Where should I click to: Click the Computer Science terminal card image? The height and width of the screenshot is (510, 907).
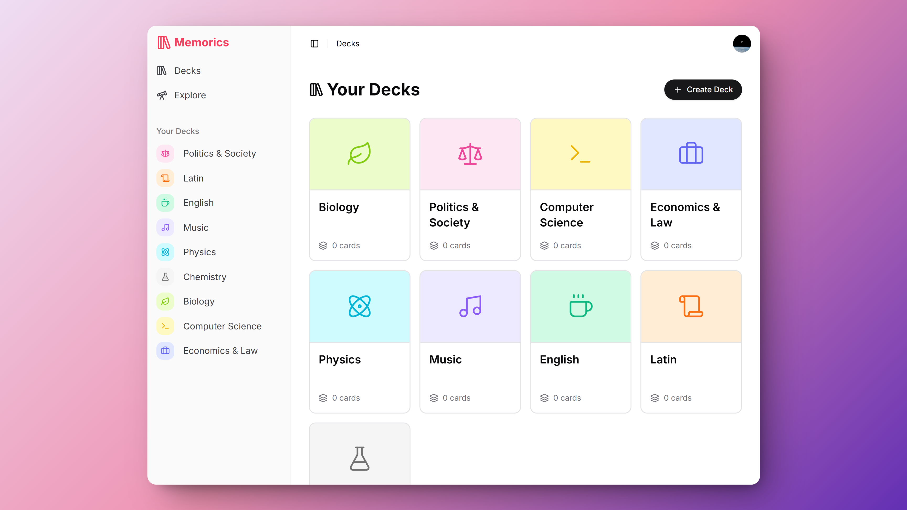click(580, 154)
